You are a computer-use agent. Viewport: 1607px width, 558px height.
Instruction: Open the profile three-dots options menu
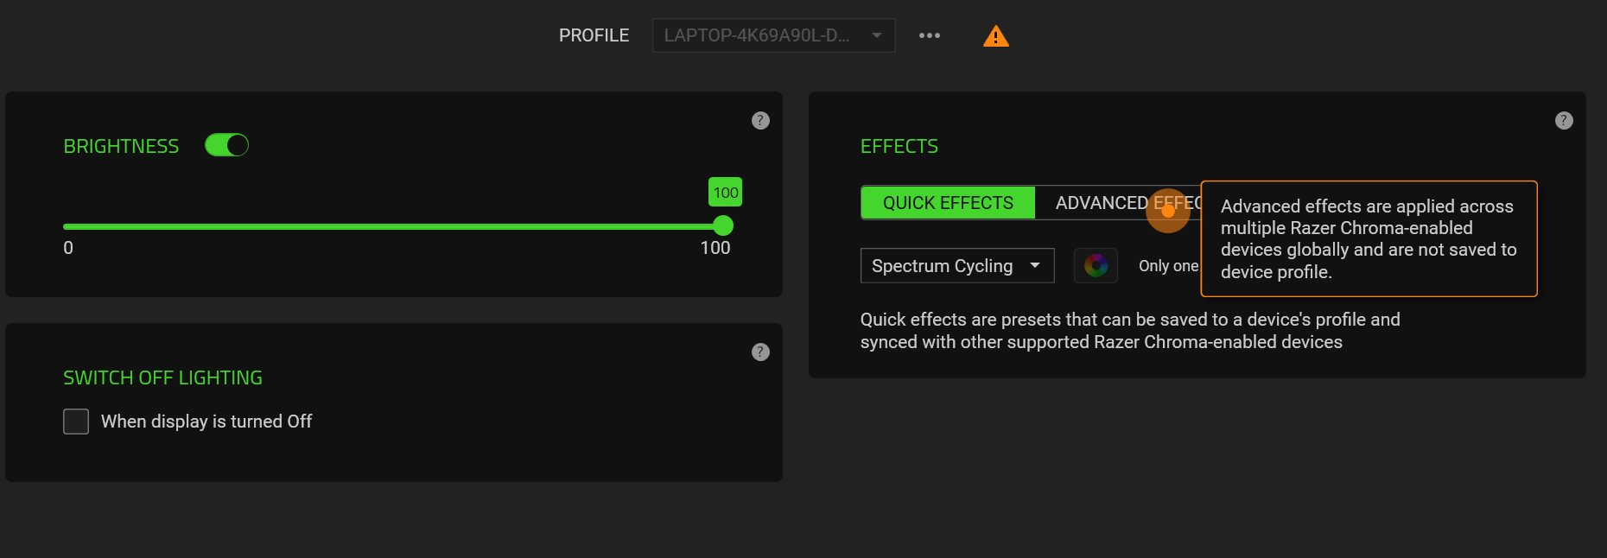[930, 35]
